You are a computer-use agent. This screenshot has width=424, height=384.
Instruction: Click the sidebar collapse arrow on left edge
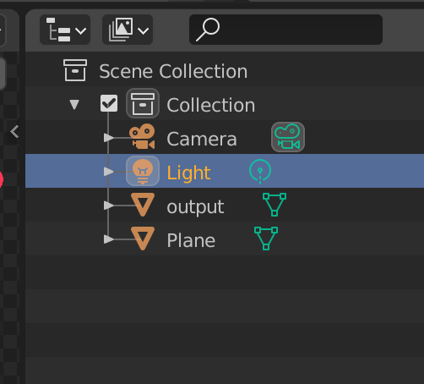[14, 132]
